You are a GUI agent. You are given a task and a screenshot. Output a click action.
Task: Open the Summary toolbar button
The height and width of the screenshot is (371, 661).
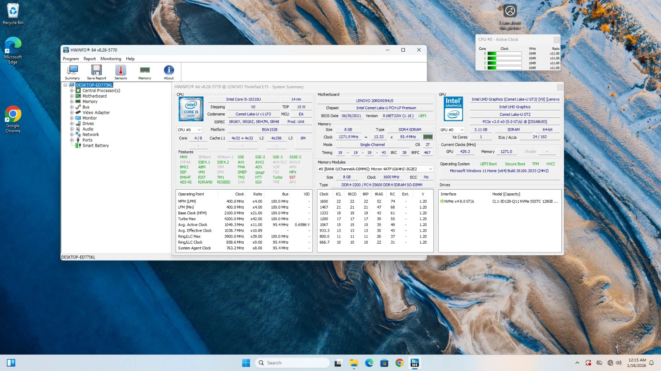pyautogui.click(x=72, y=73)
